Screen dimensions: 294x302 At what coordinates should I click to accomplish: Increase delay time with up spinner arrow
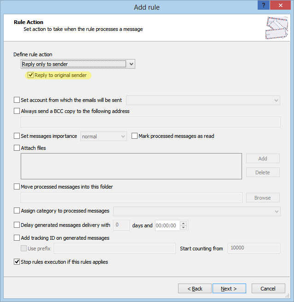183,223
